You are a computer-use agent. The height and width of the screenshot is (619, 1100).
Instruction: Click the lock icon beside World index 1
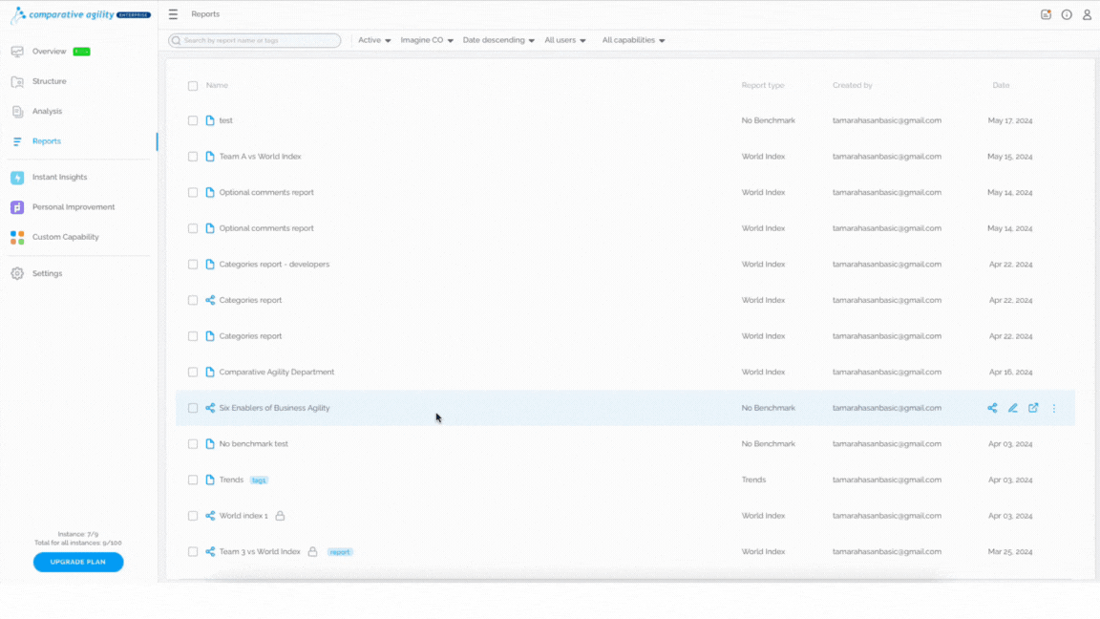pyautogui.click(x=280, y=516)
